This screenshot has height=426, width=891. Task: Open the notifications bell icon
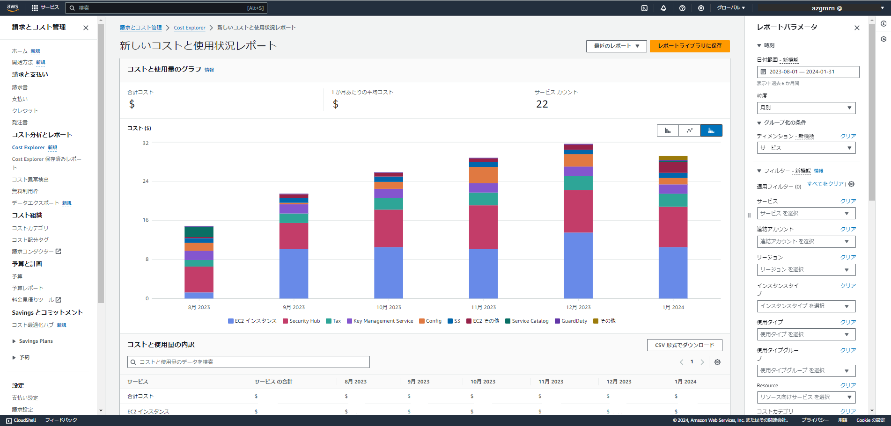663,8
